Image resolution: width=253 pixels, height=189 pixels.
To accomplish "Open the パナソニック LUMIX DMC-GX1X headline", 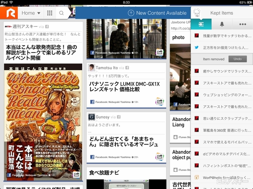I will click(x=124, y=87).
